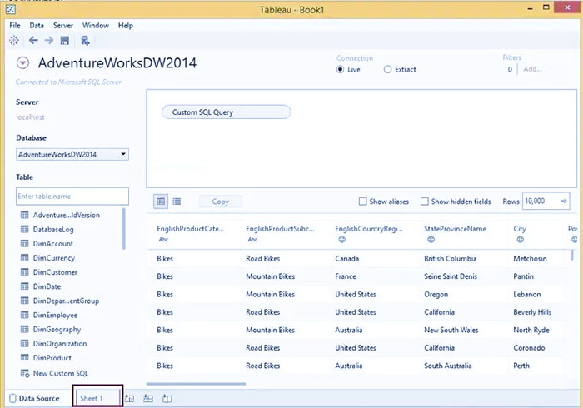The height and width of the screenshot is (408, 583).
Task: Click the forward redo arrow
Action: click(48, 41)
